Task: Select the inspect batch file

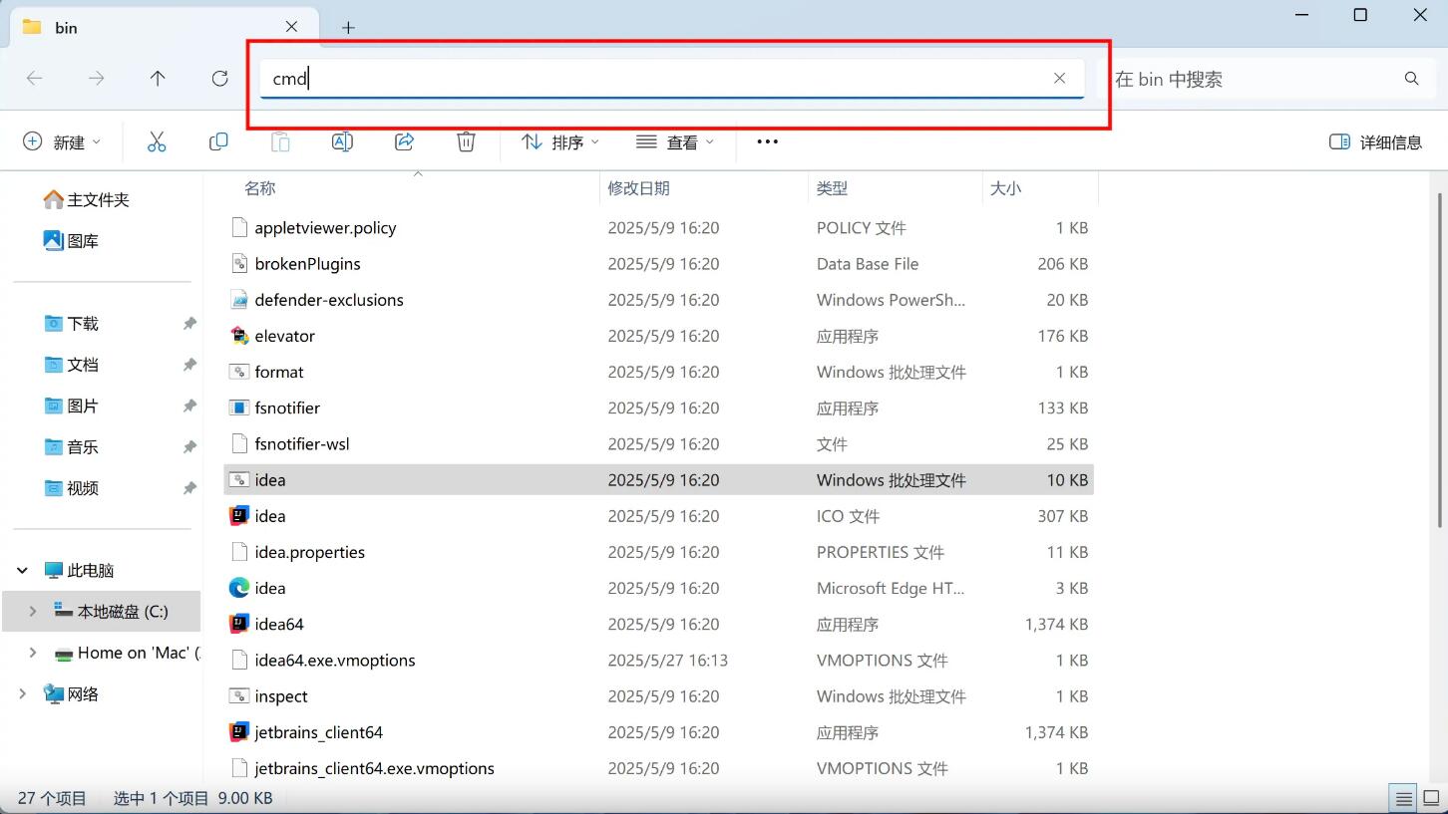Action: [658, 696]
